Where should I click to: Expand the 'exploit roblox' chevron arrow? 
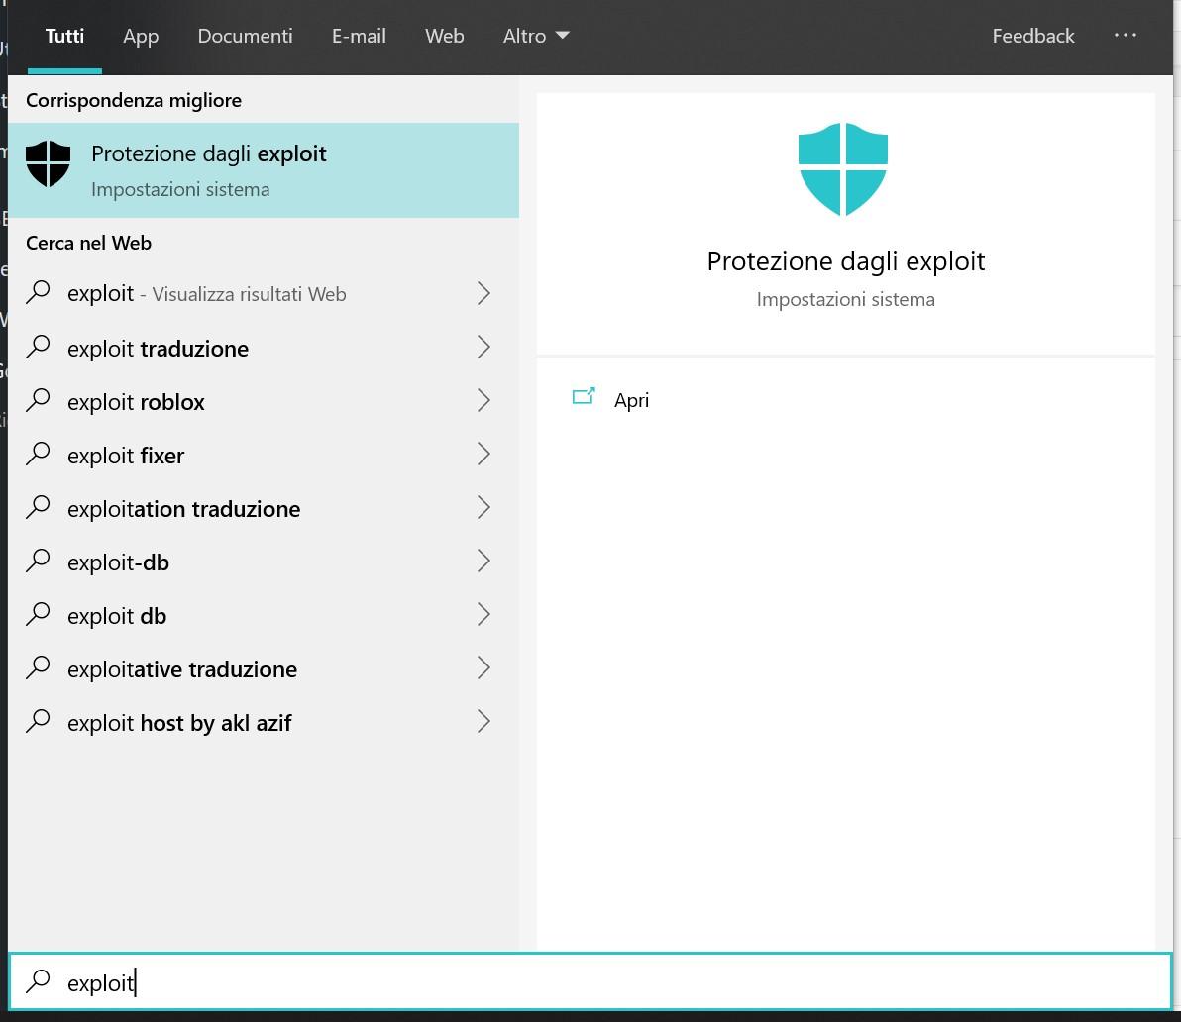click(x=483, y=400)
